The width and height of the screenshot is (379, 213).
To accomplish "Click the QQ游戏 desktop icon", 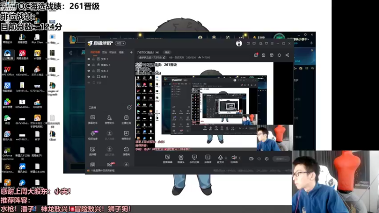I will click(37, 103).
